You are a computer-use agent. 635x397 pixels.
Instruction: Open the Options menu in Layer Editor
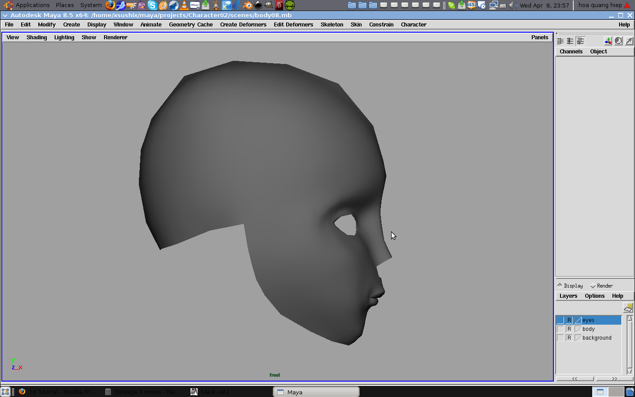[594, 296]
